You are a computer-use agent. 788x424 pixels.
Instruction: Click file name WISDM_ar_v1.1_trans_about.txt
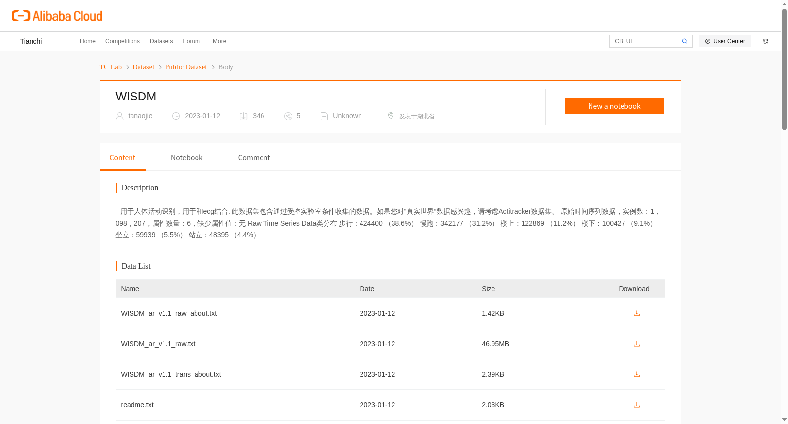(171, 374)
